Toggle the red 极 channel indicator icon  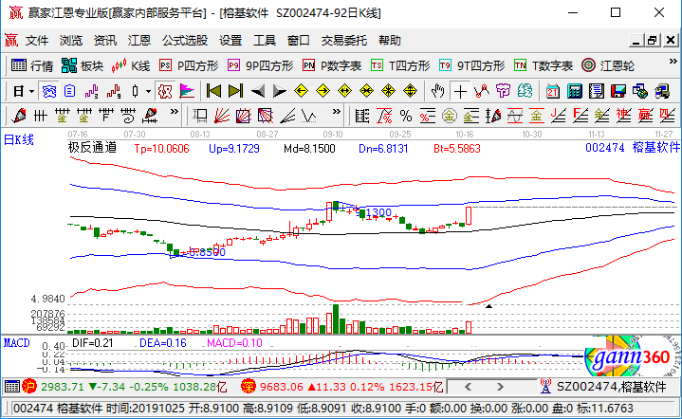[x=165, y=92]
